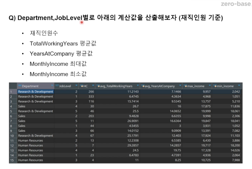The height and width of the screenshot is (169, 252).
Task: Click the type icon beside avg_TotalWorkingYears
Action: click(x=98, y=86)
